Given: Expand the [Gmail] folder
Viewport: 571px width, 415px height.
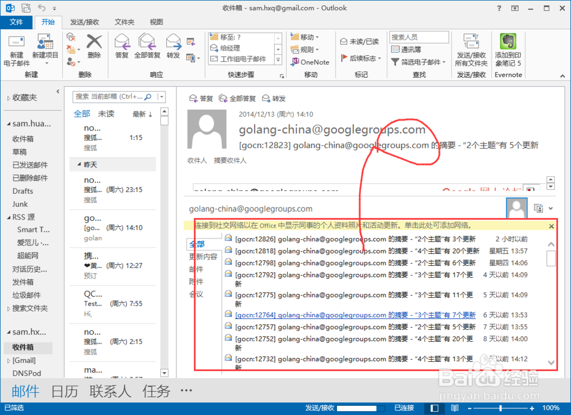Looking at the screenshot, I should 9,361.
